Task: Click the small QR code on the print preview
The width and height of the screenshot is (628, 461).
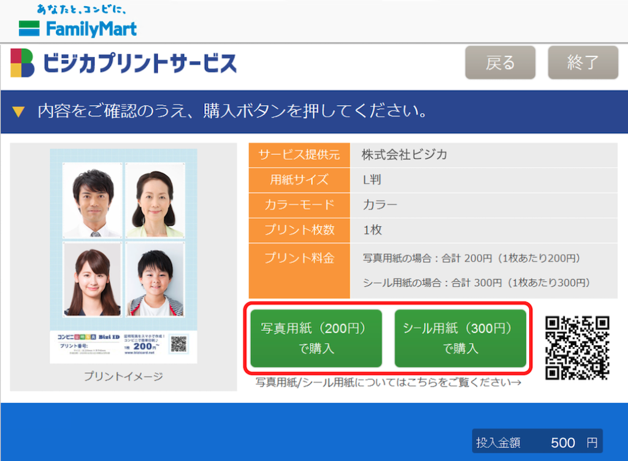Action: pyautogui.click(x=178, y=344)
